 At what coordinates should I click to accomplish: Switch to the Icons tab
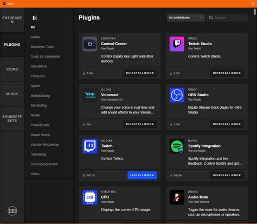pos(12,69)
